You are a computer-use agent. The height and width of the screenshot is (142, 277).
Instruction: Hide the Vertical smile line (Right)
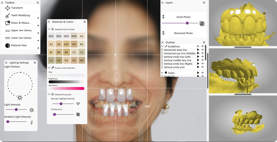tap(203, 64)
